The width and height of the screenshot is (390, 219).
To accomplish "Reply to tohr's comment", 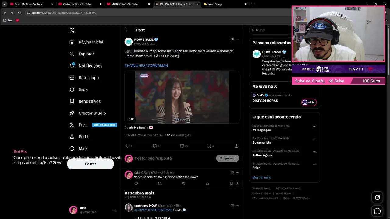I will [x=136, y=183].
